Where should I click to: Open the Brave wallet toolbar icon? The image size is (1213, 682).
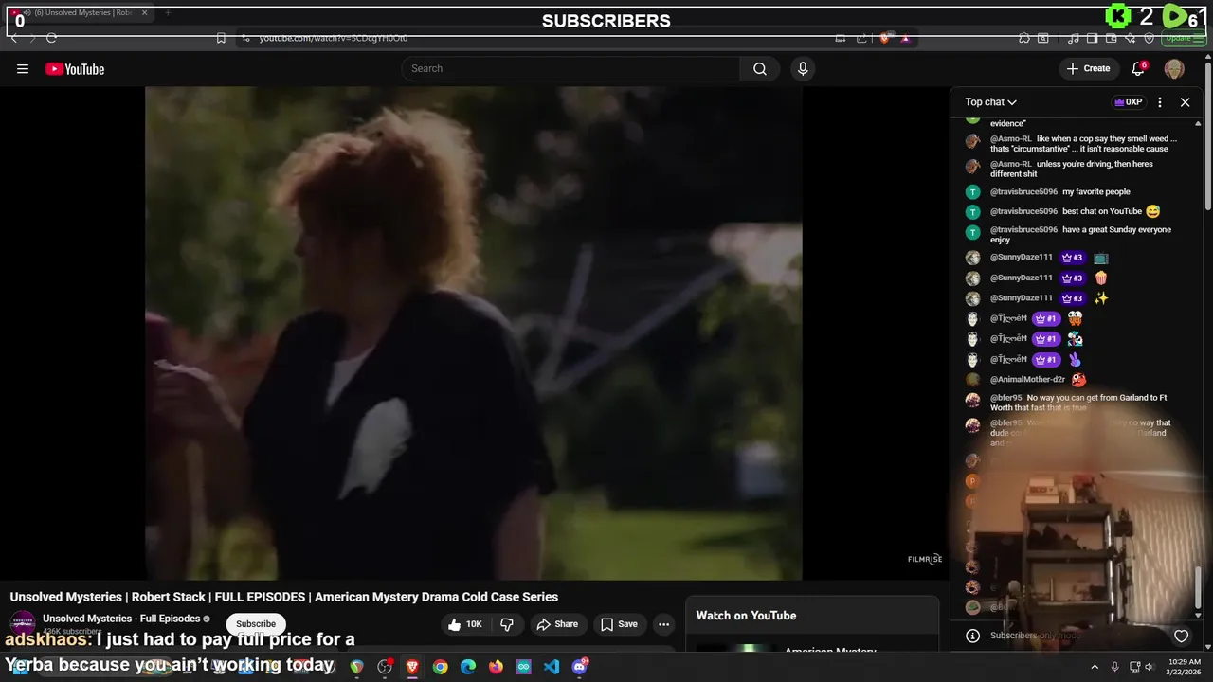[1112, 38]
